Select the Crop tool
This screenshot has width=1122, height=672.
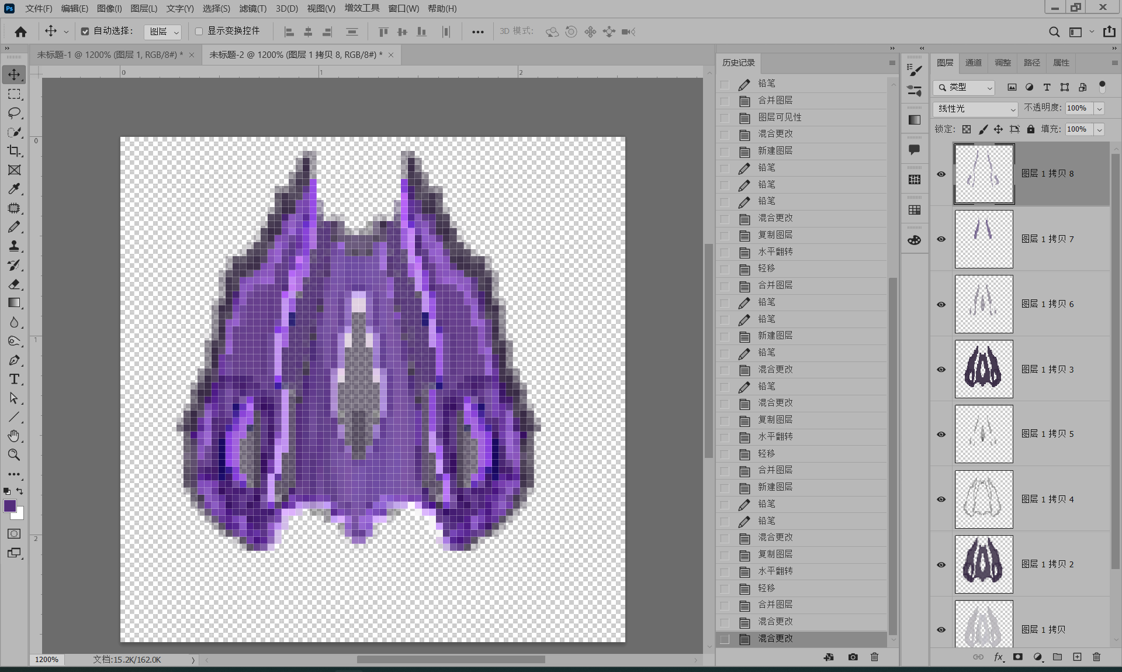[x=14, y=151]
